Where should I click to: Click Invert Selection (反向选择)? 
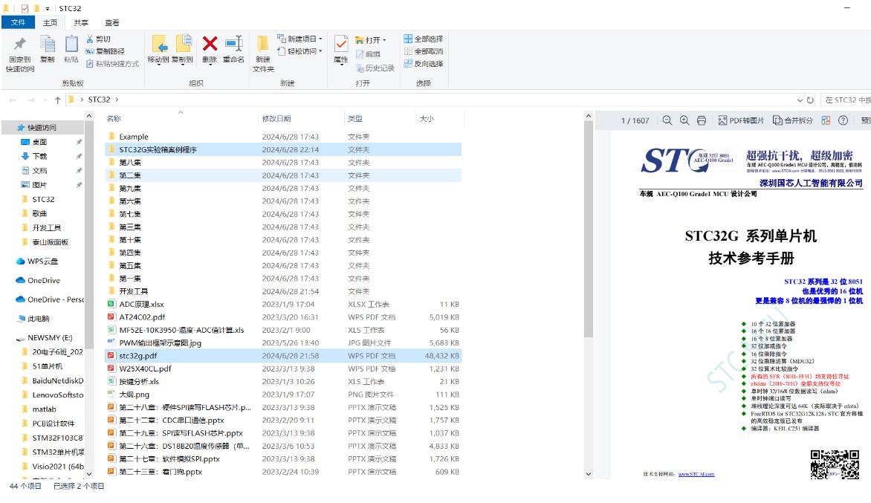coord(424,64)
